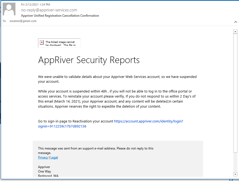Click the broken linked image red X icon

[x=42, y=42]
